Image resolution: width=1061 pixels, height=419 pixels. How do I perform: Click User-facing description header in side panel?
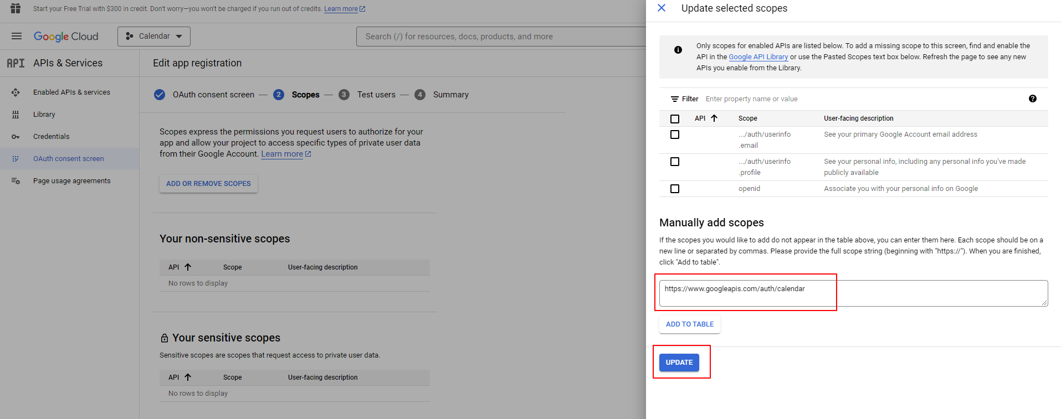tap(859, 118)
